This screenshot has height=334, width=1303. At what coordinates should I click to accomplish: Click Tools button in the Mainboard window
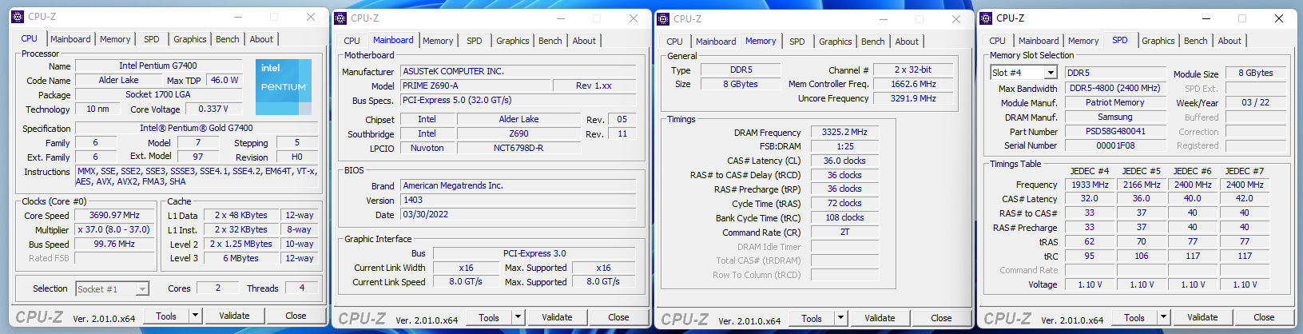(x=489, y=317)
